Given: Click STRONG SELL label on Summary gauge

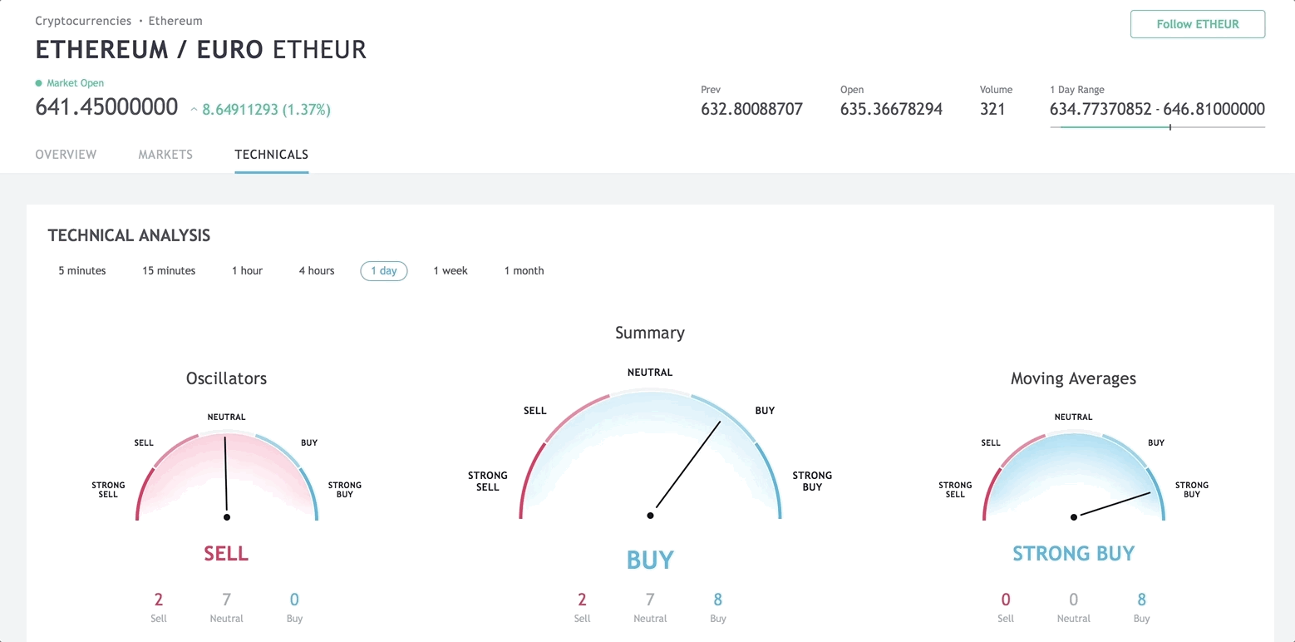Looking at the screenshot, I should tap(488, 481).
